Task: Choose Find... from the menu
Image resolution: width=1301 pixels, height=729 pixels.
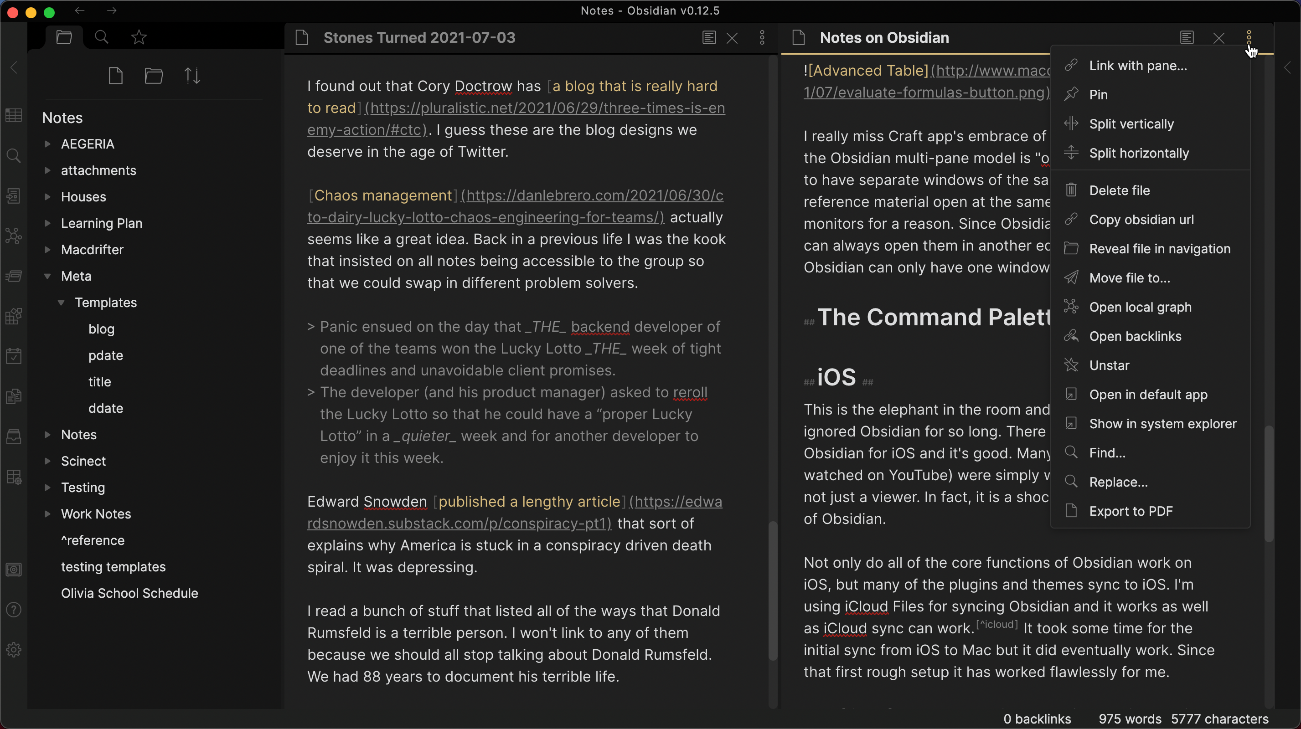Action: pos(1151,453)
